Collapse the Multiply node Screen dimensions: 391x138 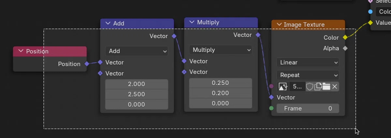[192, 22]
